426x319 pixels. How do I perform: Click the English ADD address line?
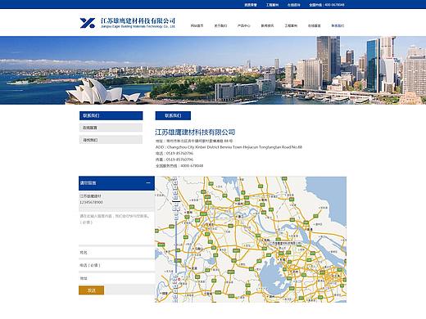pyautogui.click(x=229, y=147)
